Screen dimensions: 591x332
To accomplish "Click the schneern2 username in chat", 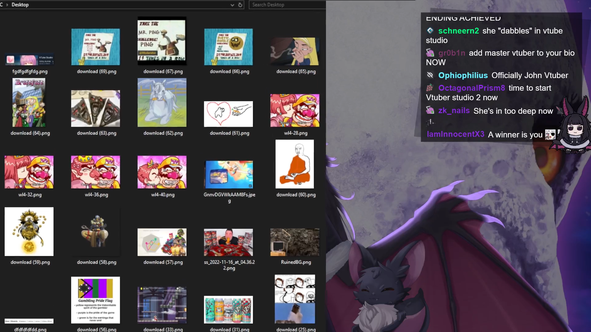I will coord(458,31).
